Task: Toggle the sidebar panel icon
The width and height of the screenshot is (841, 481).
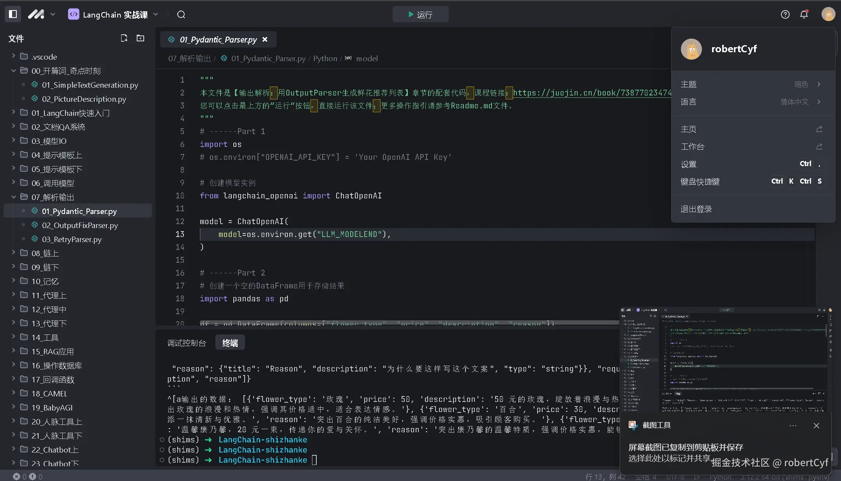Action: click(13, 14)
